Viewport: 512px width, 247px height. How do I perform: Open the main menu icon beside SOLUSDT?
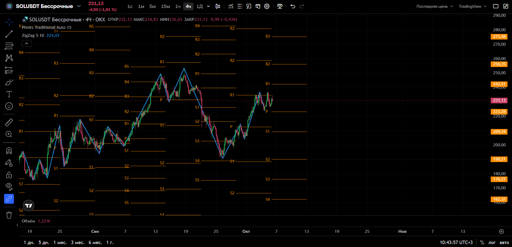click(x=9, y=6)
